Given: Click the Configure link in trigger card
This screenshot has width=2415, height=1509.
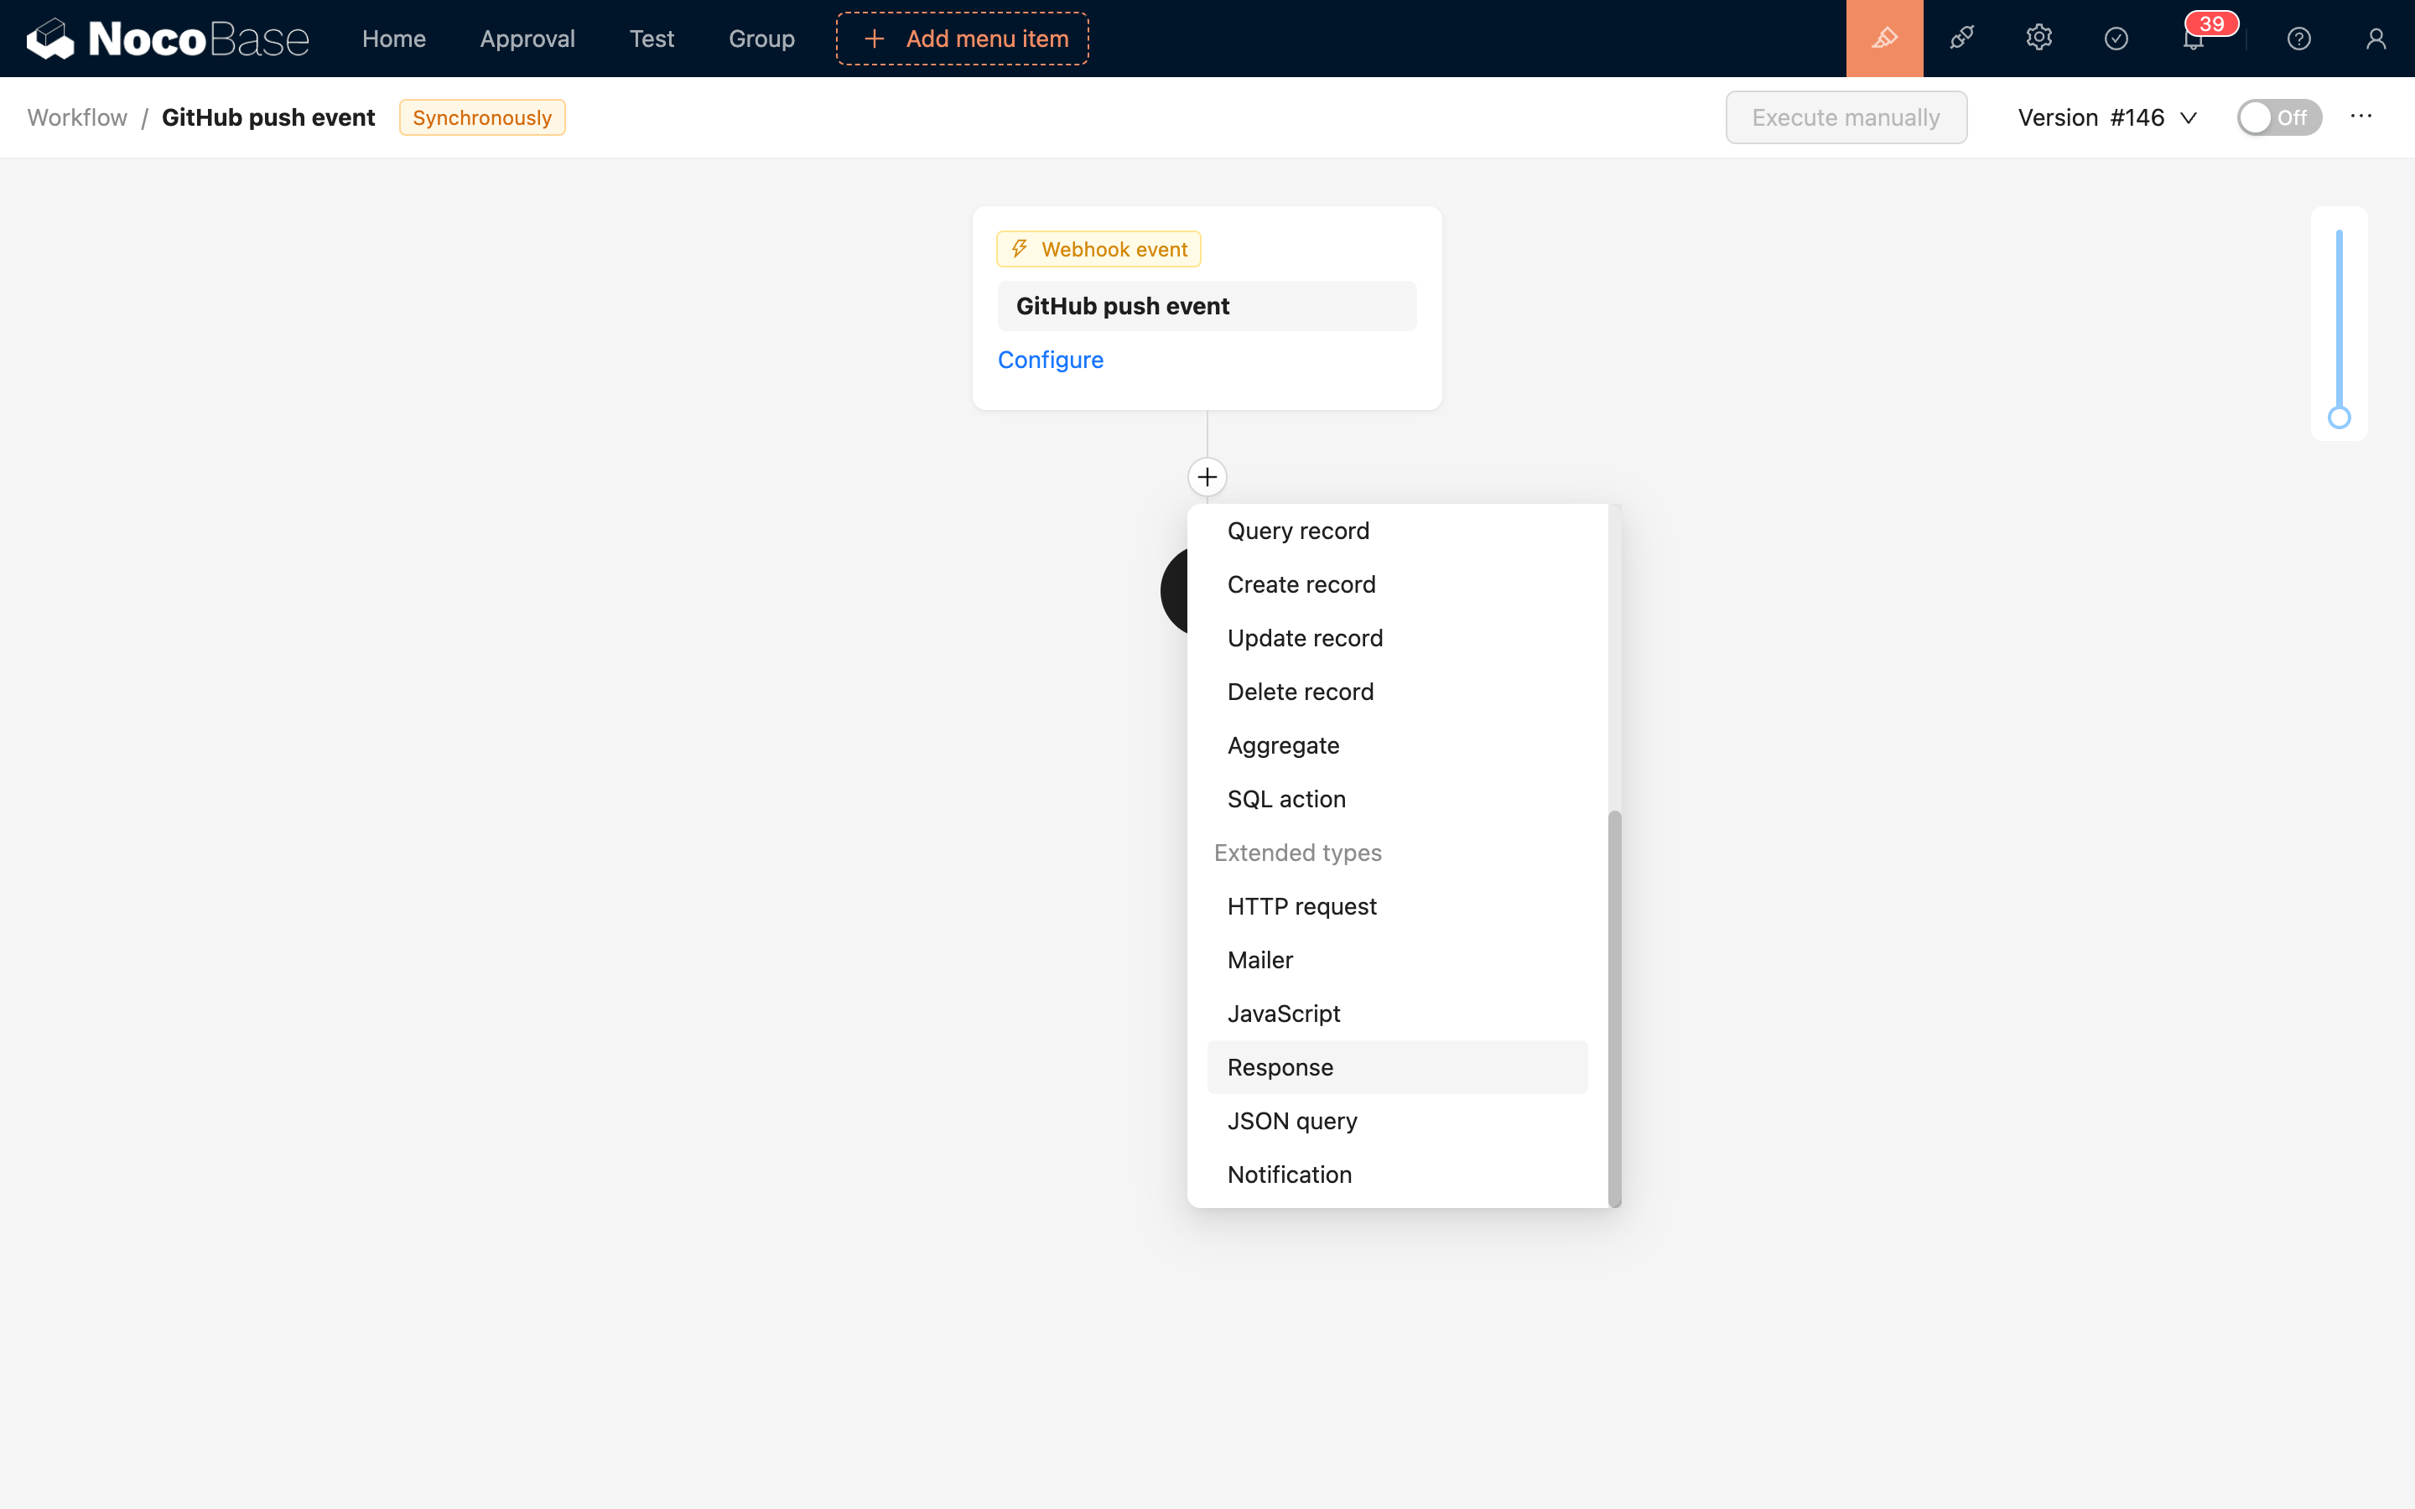Looking at the screenshot, I should [x=1050, y=360].
